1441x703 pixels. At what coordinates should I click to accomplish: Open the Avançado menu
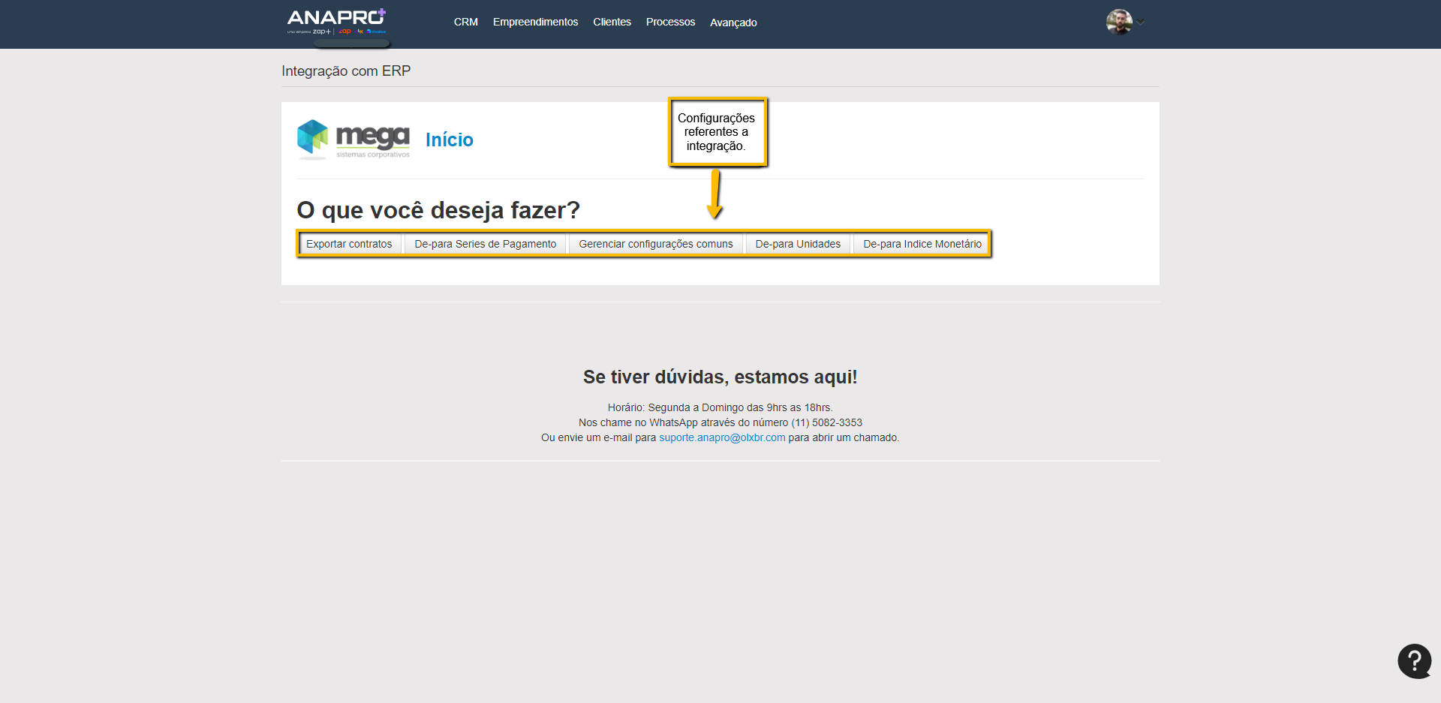point(733,23)
